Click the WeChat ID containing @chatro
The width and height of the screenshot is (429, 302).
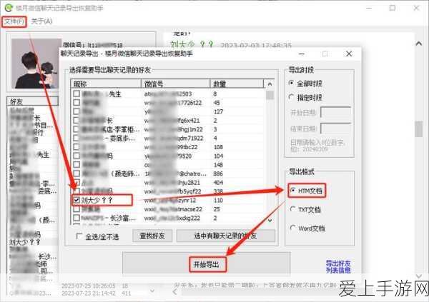[x=175, y=173]
